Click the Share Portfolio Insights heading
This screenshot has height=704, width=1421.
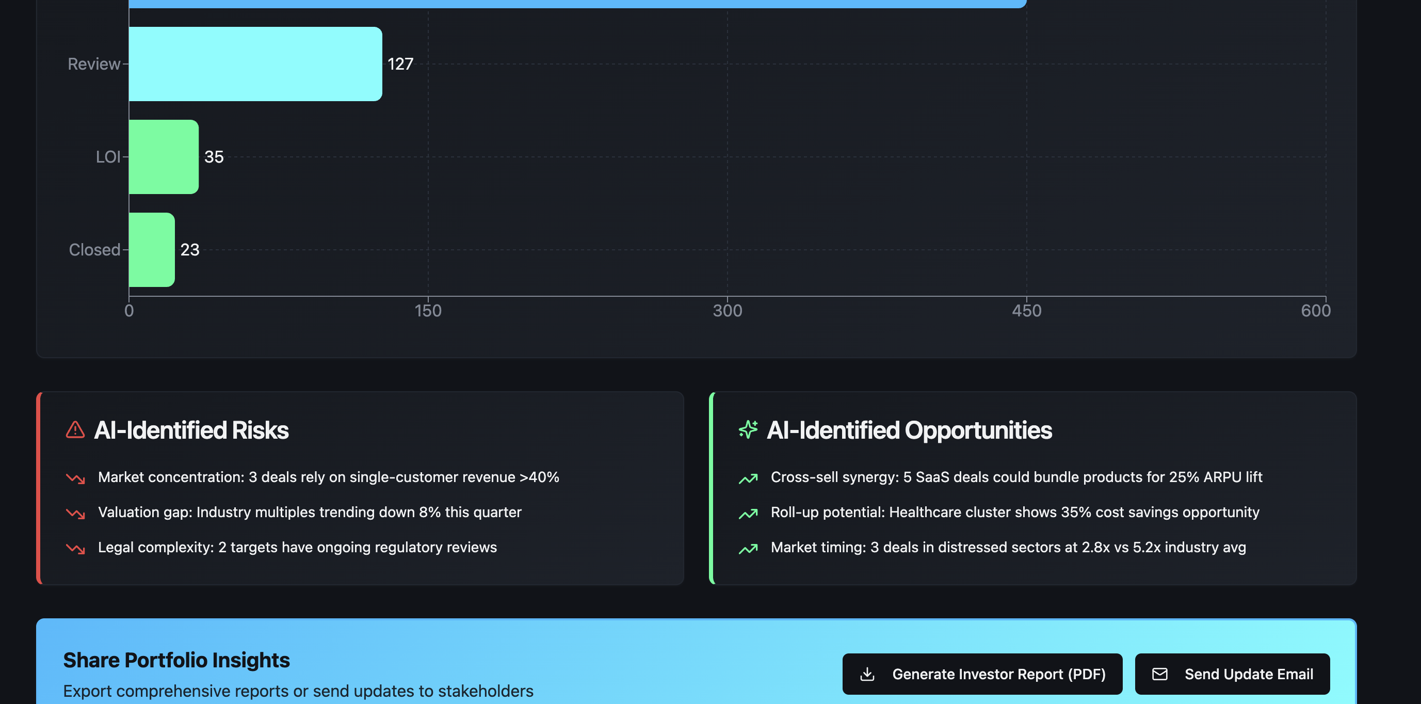(176, 660)
